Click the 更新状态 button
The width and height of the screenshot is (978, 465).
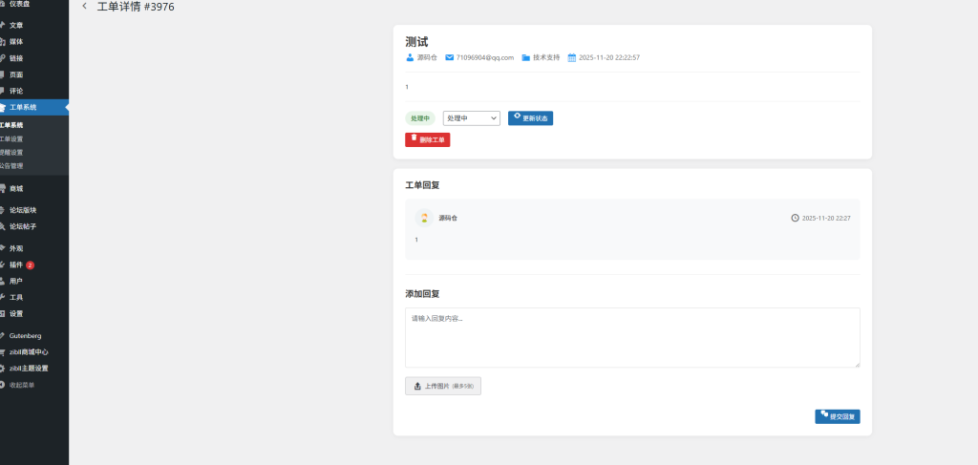(530, 118)
